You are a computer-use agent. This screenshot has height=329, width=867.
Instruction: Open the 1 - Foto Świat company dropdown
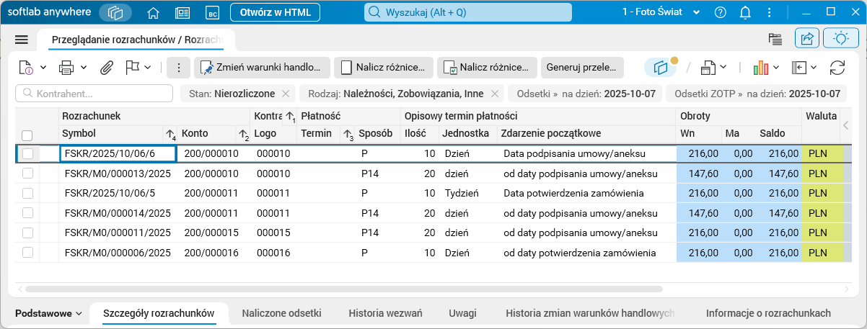point(661,12)
